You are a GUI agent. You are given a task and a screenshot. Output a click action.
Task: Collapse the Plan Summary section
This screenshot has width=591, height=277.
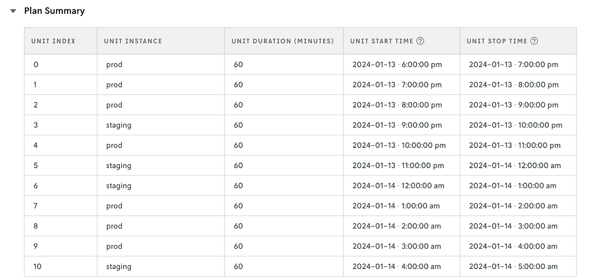tap(13, 11)
